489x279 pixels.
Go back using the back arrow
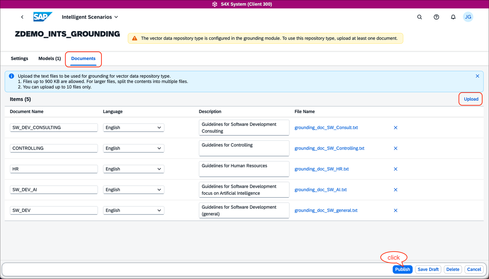tap(22, 17)
